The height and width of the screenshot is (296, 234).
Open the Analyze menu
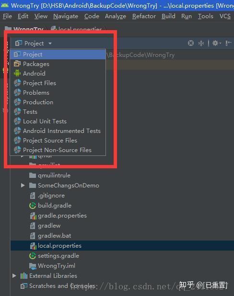pyautogui.click(x=116, y=16)
